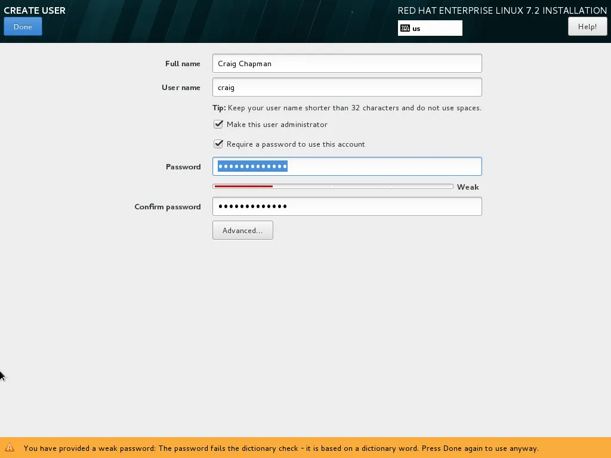
Task: Click inside the Confirm password field
Action: click(x=347, y=206)
